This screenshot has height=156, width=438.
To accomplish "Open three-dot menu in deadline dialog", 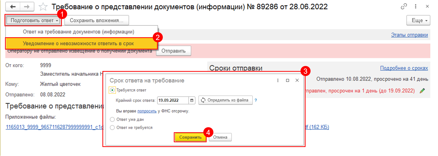I will tap(278, 80).
